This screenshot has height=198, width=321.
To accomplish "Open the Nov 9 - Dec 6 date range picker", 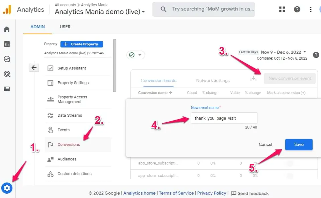I will point(283,52).
